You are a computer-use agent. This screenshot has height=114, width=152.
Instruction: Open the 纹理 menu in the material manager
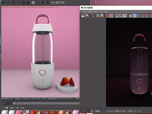(22, 108)
